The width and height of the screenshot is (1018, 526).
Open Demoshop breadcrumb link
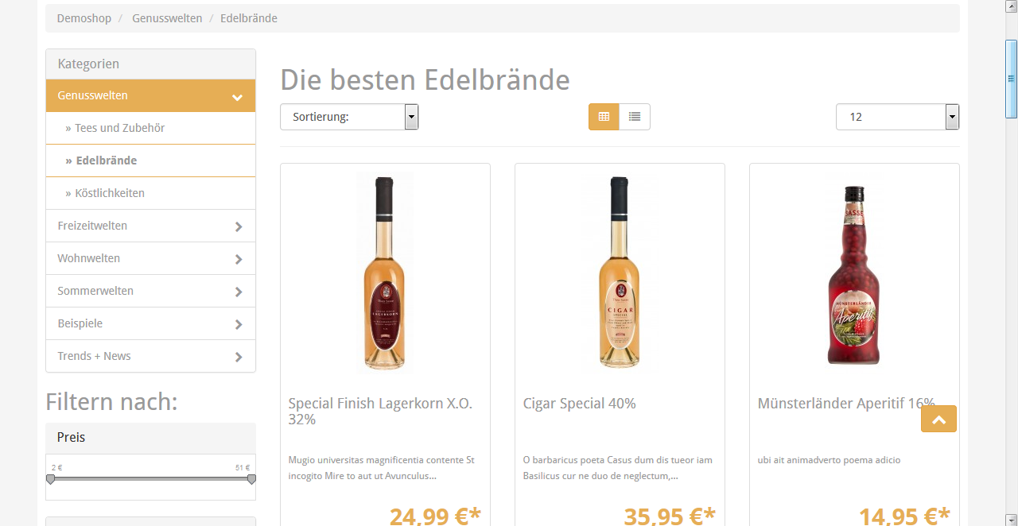[x=84, y=18]
